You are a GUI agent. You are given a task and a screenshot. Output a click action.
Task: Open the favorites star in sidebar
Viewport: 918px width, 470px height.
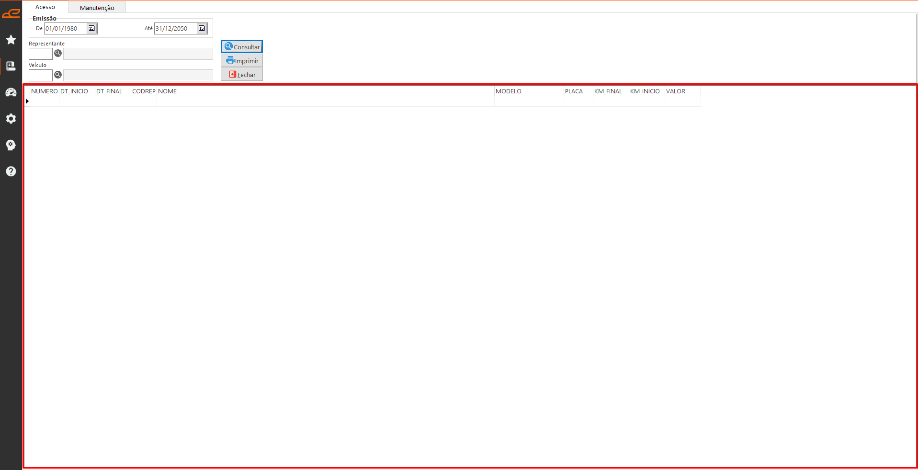pyautogui.click(x=11, y=40)
